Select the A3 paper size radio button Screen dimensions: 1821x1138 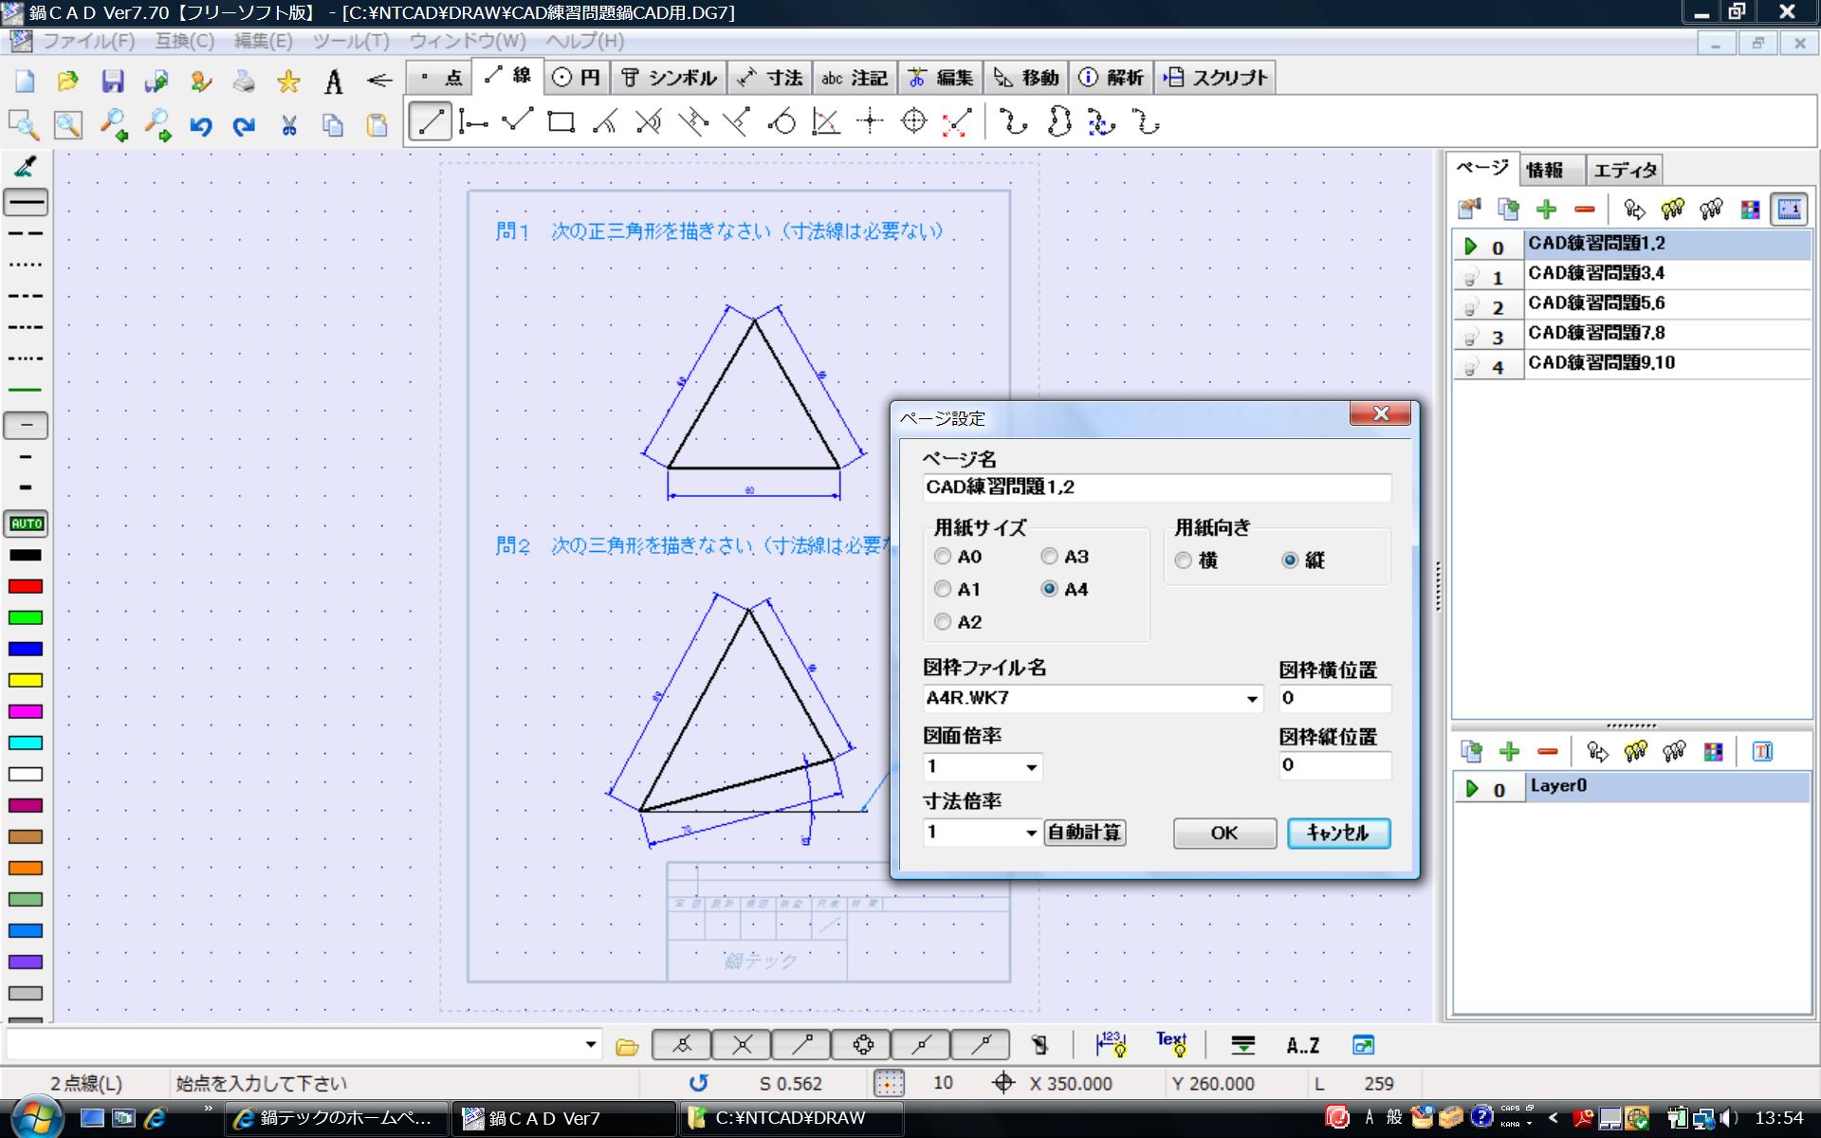tap(1049, 557)
